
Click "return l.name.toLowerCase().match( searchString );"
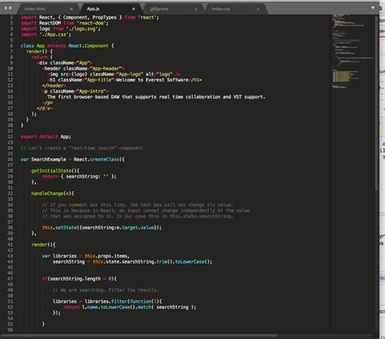130,307
